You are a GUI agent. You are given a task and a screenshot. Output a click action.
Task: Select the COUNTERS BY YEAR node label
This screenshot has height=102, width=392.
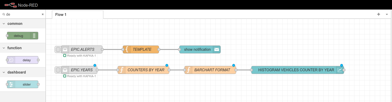coord(146,70)
